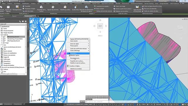Toggle the OBJET model space status button
Screen dimensions: 188x106
[91, 105]
